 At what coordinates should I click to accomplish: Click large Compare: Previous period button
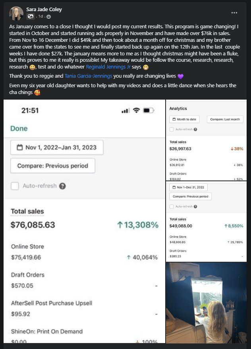53,166
